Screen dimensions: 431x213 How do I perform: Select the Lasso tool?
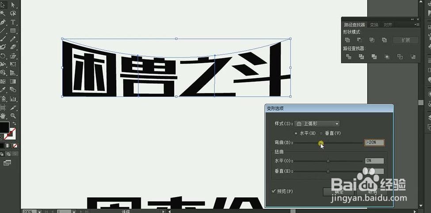[13, 13]
